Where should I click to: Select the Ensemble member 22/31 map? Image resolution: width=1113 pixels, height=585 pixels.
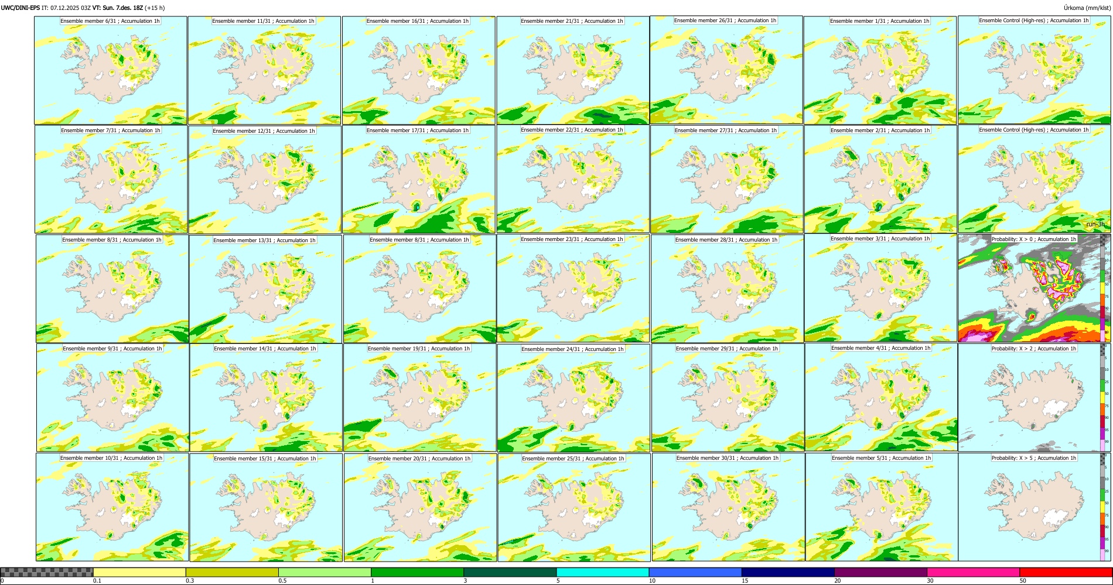tap(573, 178)
